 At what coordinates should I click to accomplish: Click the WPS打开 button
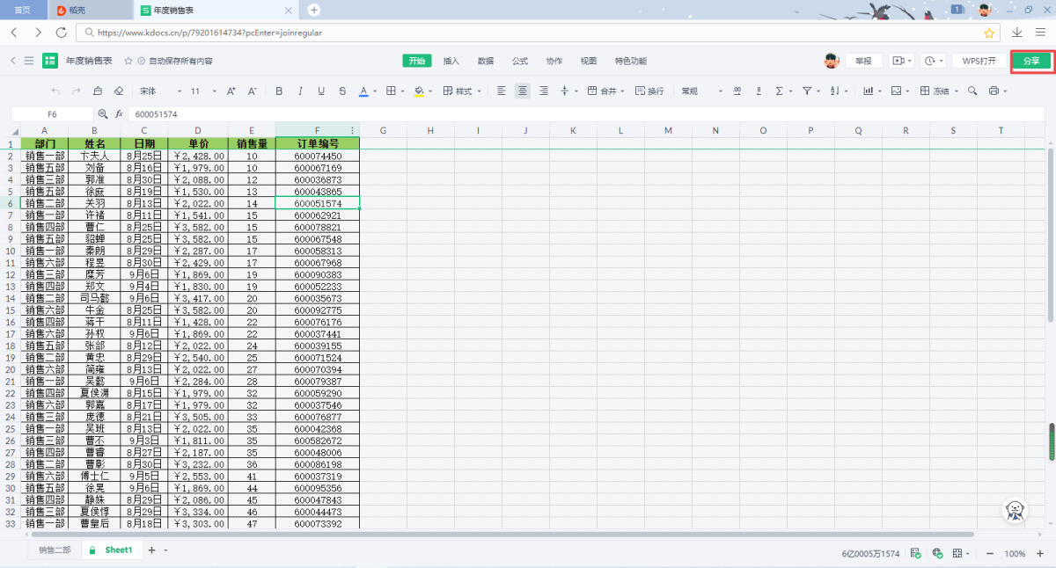tap(979, 62)
